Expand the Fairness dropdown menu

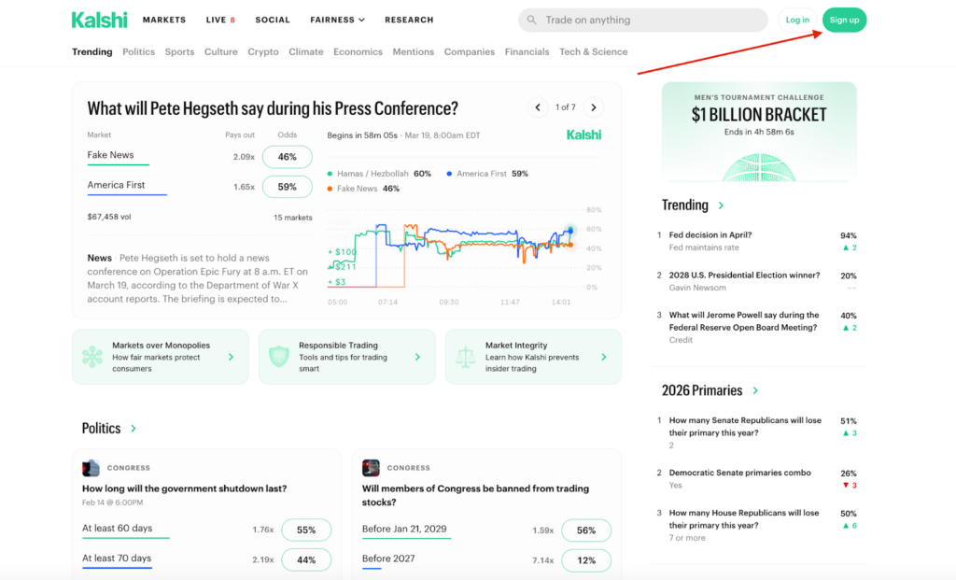pos(337,20)
